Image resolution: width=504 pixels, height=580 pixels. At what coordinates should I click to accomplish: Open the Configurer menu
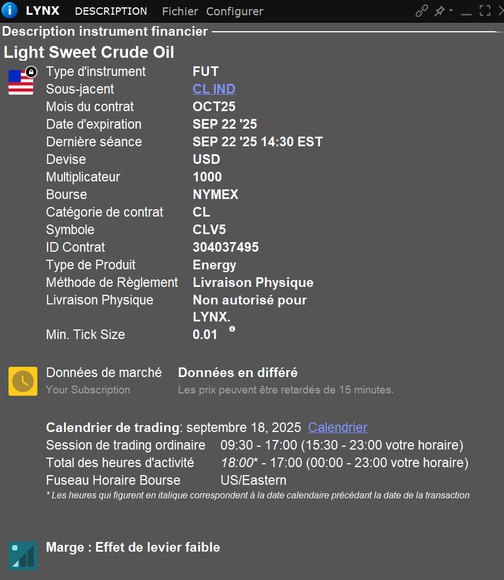(234, 11)
